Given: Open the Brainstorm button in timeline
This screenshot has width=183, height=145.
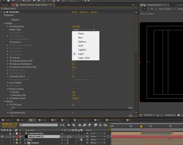Looking at the screenshot, I should 96,125.
